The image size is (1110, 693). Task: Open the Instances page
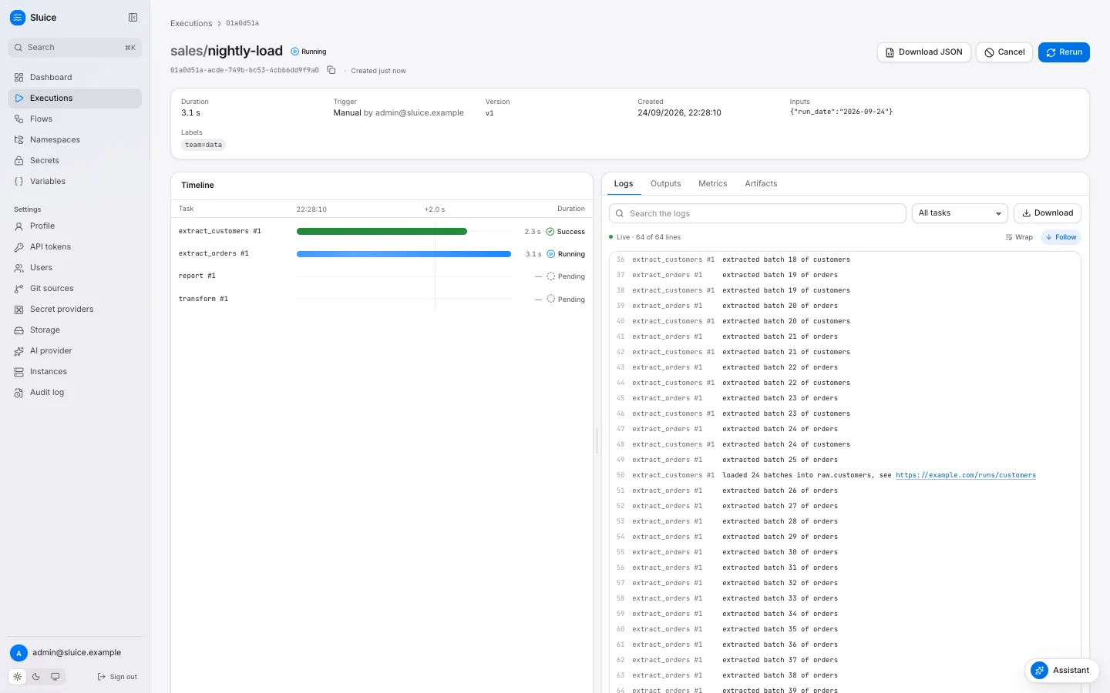pos(75,371)
